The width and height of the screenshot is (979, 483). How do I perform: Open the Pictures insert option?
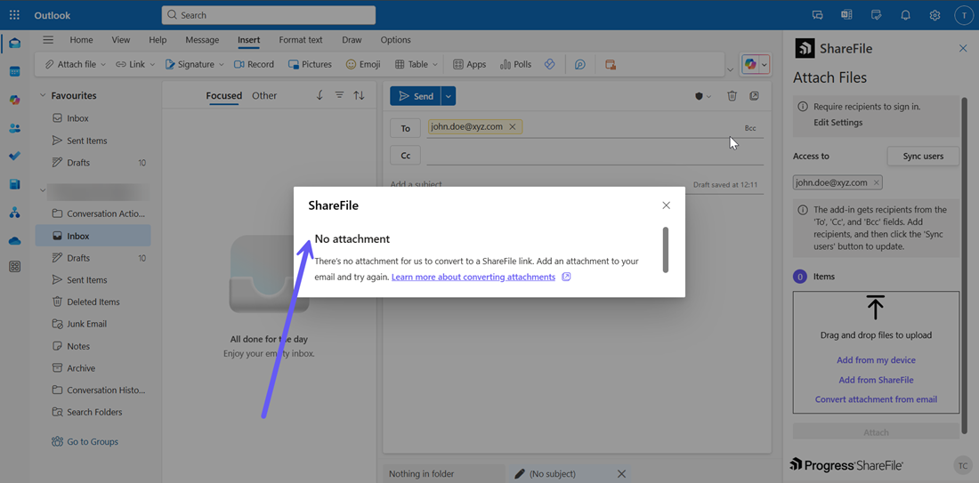[x=310, y=64]
